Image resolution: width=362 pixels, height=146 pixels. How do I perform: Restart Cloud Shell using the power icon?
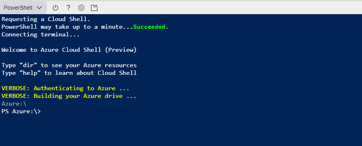pos(55,8)
